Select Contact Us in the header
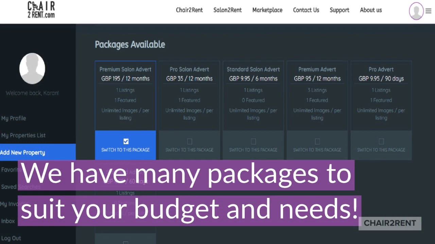The width and height of the screenshot is (435, 244). [x=306, y=10]
